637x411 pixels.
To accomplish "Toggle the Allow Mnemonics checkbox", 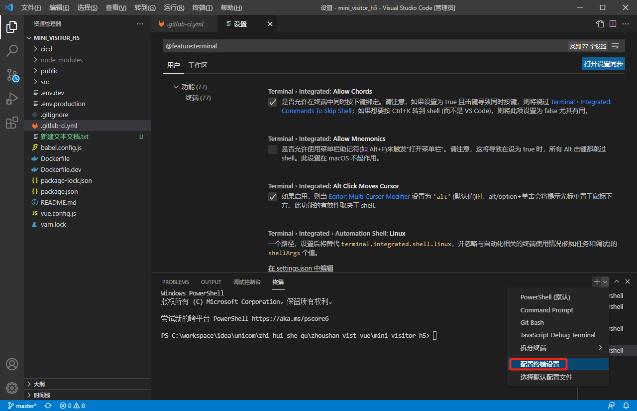I will [x=273, y=149].
